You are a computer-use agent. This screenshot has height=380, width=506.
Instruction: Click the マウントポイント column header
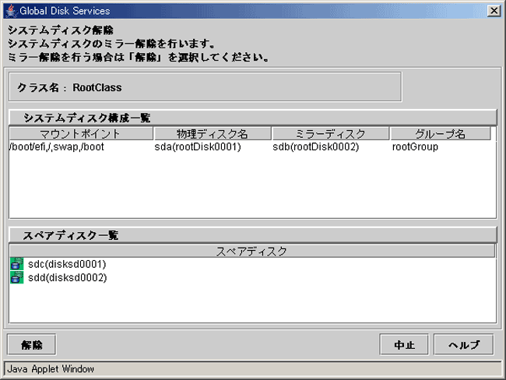coord(81,133)
